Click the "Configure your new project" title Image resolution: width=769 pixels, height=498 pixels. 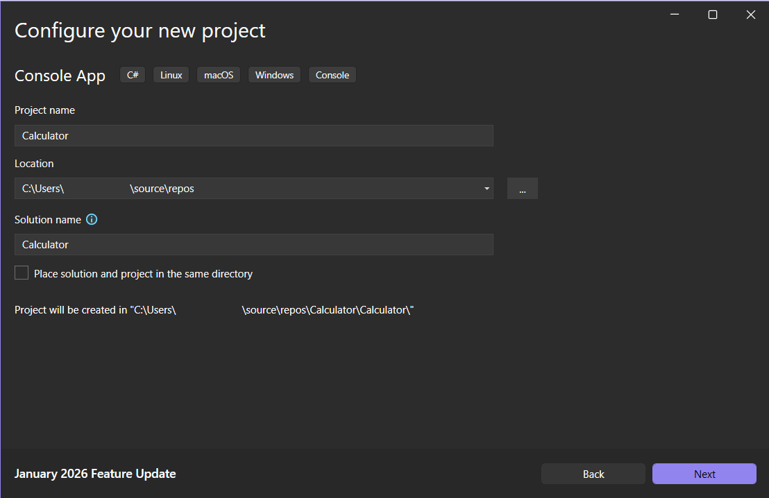pyautogui.click(x=139, y=30)
